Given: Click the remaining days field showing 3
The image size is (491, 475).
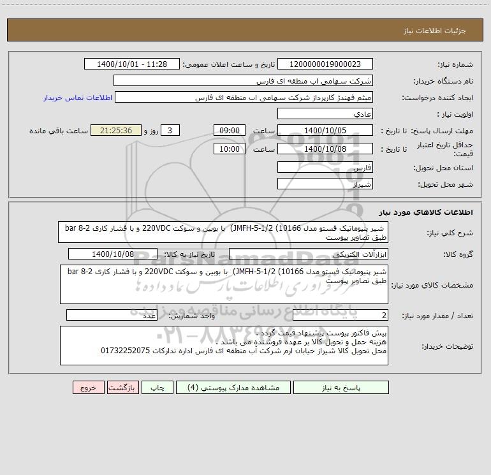Looking at the screenshot, I should click(x=170, y=130).
